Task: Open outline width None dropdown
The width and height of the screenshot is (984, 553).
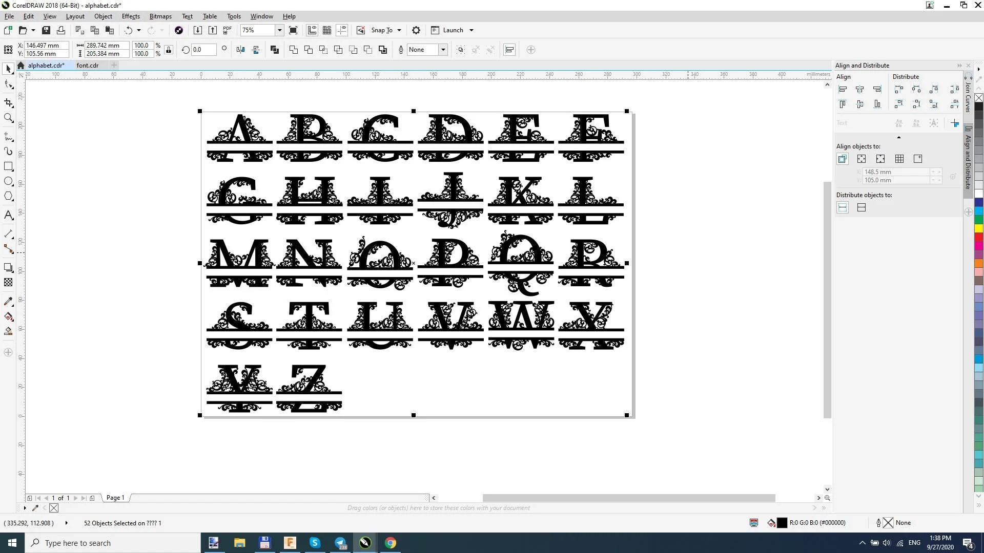Action: [x=443, y=50]
